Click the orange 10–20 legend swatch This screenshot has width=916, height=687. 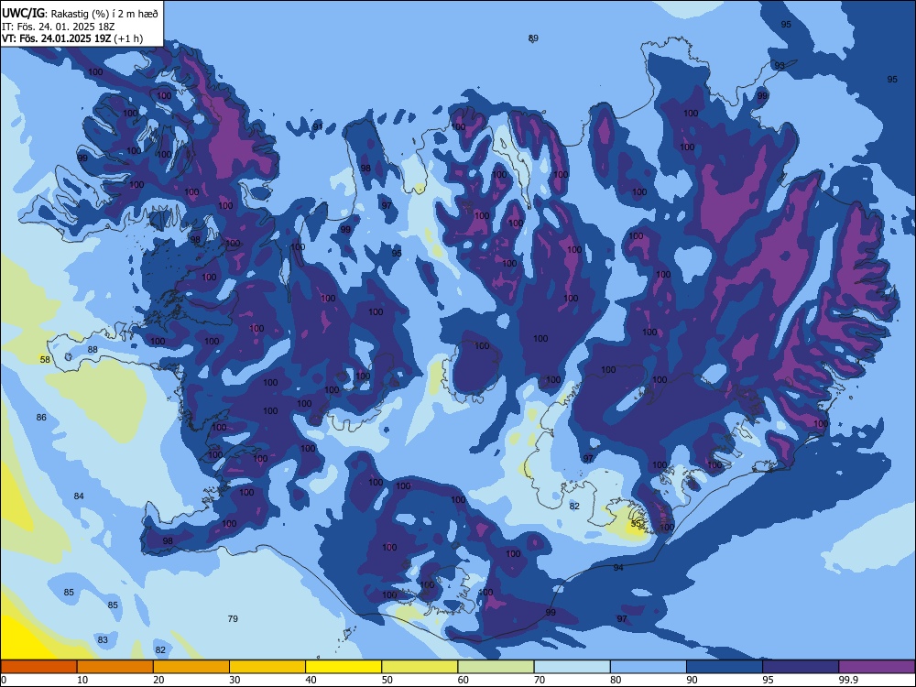[x=115, y=667]
